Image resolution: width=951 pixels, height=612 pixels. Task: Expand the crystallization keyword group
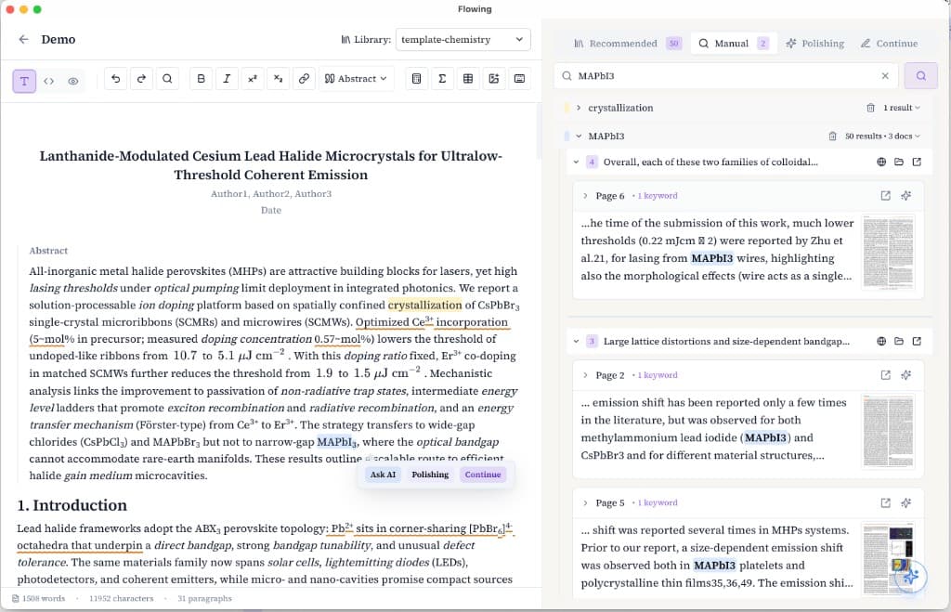pos(579,108)
